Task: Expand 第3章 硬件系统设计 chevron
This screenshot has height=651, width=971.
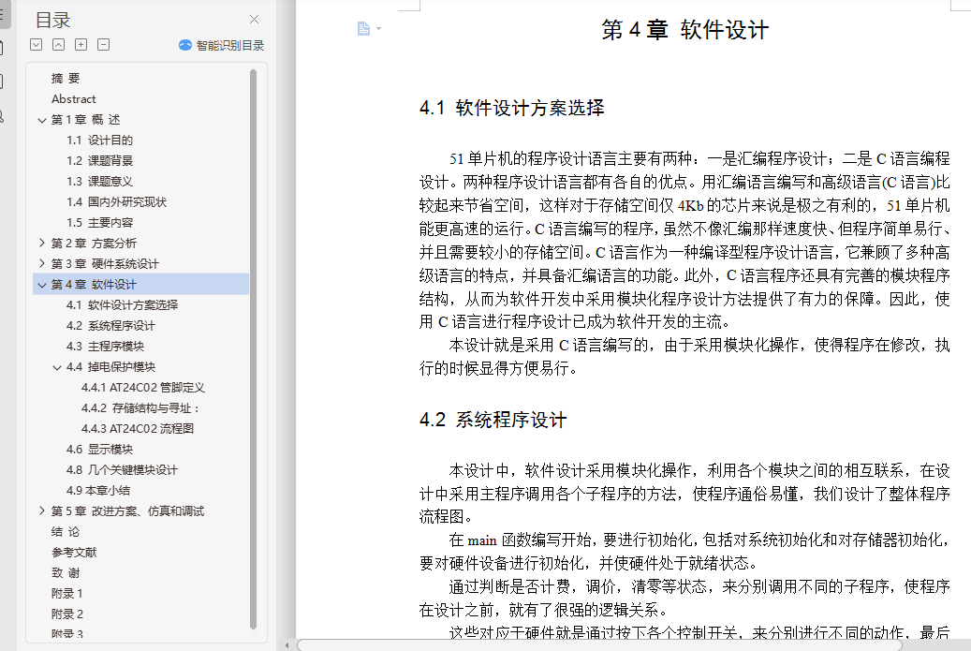Action: click(41, 263)
